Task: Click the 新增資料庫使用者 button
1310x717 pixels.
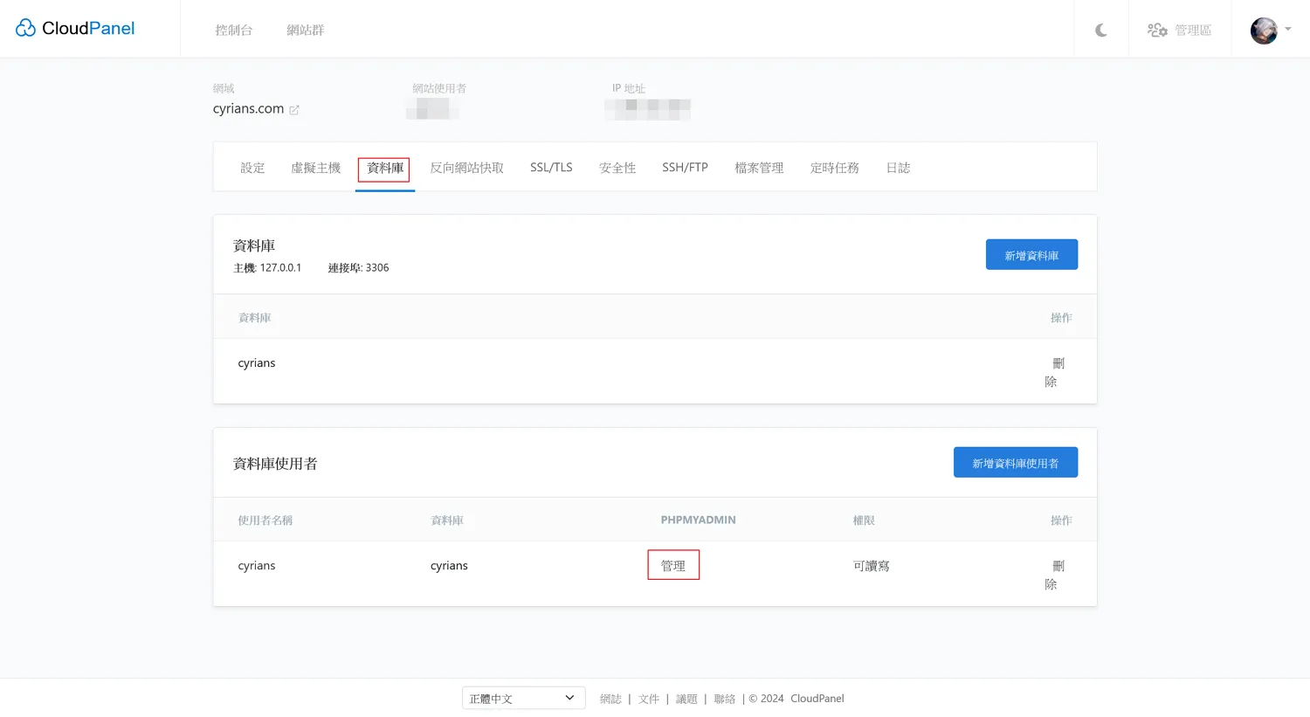Action: [x=1015, y=463]
